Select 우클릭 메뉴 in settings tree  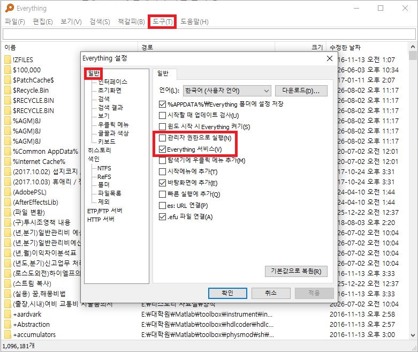(x=113, y=124)
